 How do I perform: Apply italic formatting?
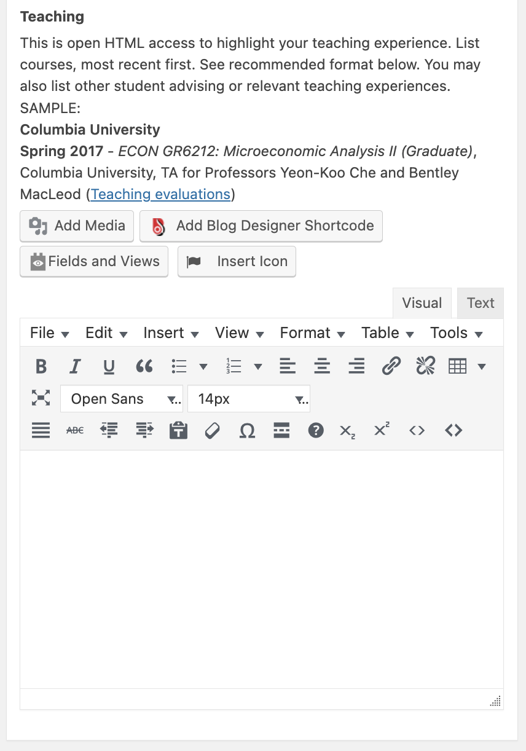click(75, 366)
